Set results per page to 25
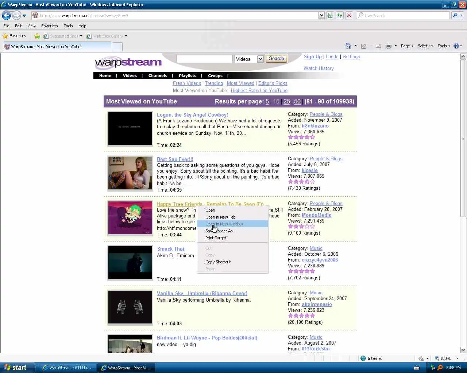Viewport: 467px width, 373px height. pyautogui.click(x=287, y=102)
